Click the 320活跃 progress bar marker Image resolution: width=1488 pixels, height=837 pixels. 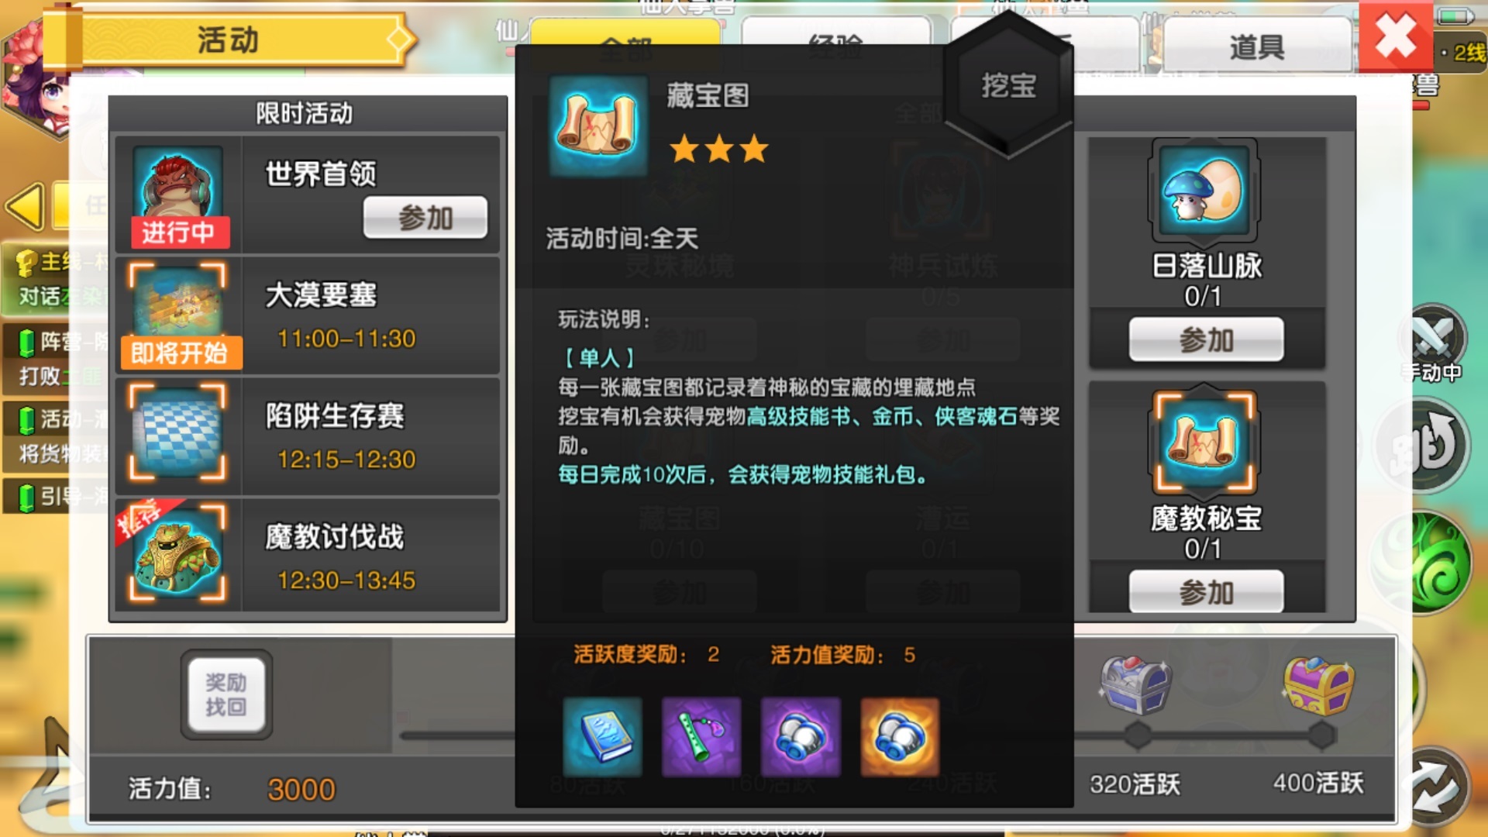click(x=1137, y=735)
